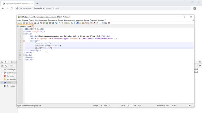Click the 'length : 339' status bar text
This screenshot has width=202, height=113.
(x=98, y=105)
